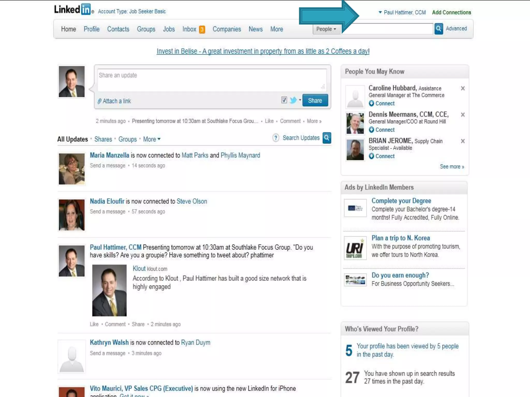Image resolution: width=530 pixels, height=397 pixels.
Task: Open the Jobs navigation menu
Action: [x=169, y=29]
